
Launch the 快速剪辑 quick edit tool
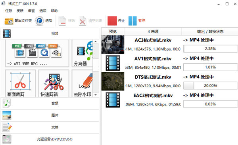click(x=54, y=83)
